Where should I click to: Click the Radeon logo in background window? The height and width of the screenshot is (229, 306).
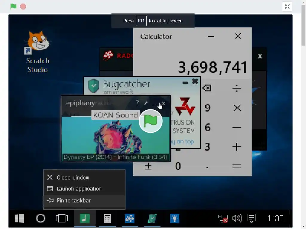[108, 55]
